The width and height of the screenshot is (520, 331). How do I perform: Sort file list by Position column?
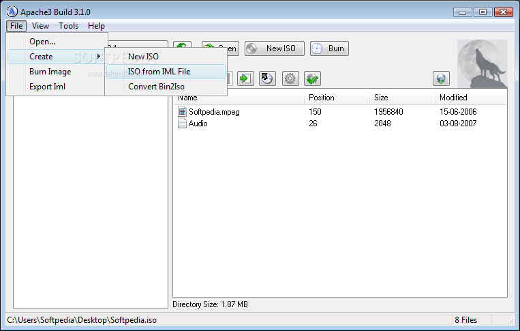pos(337,98)
